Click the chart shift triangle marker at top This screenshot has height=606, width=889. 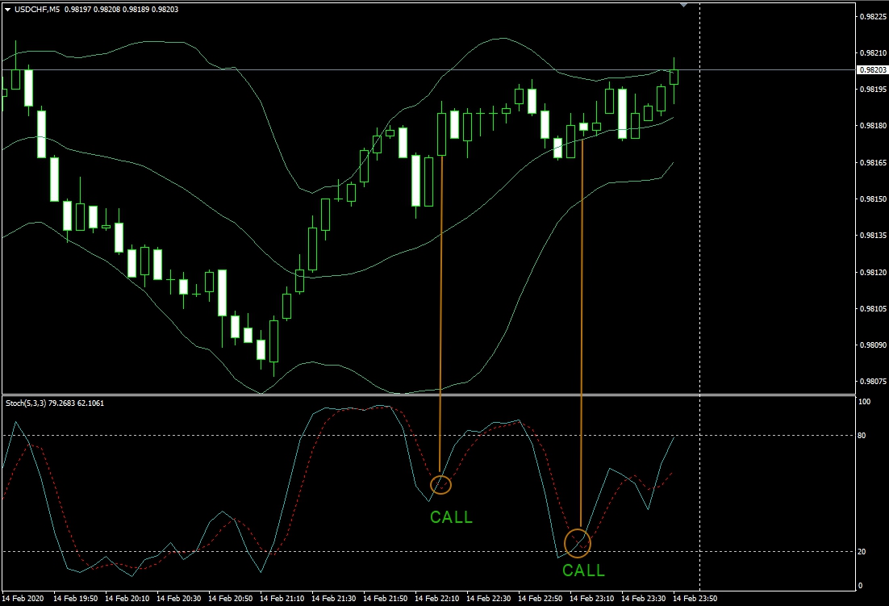[685, 5]
